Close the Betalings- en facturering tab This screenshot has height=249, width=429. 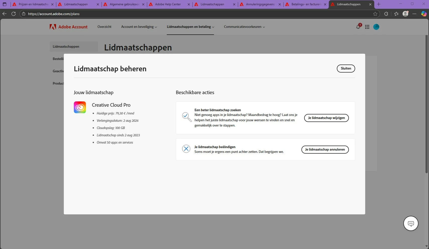[x=325, y=4]
